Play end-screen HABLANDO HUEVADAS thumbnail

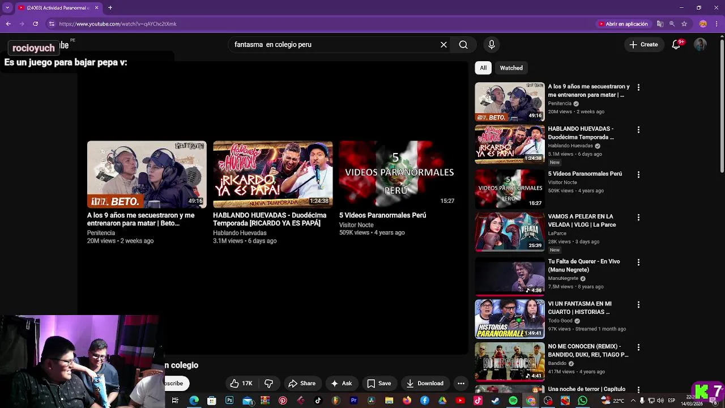tap(273, 174)
